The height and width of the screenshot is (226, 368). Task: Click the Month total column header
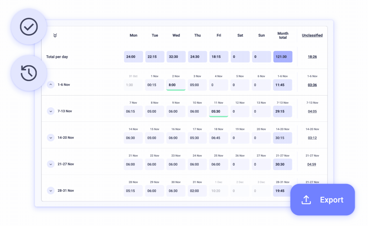point(283,35)
